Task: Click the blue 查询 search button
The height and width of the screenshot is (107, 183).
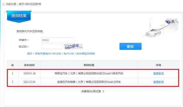Action: 130,46
